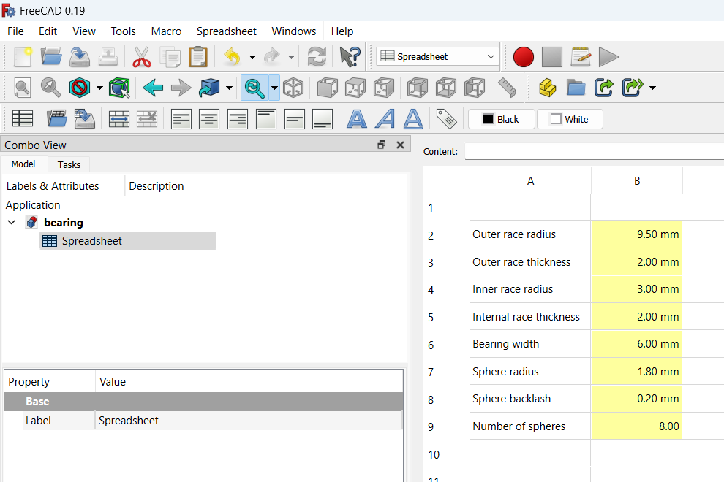Click the Fit selection magnifier icon
724x482 pixels.
tap(50, 88)
